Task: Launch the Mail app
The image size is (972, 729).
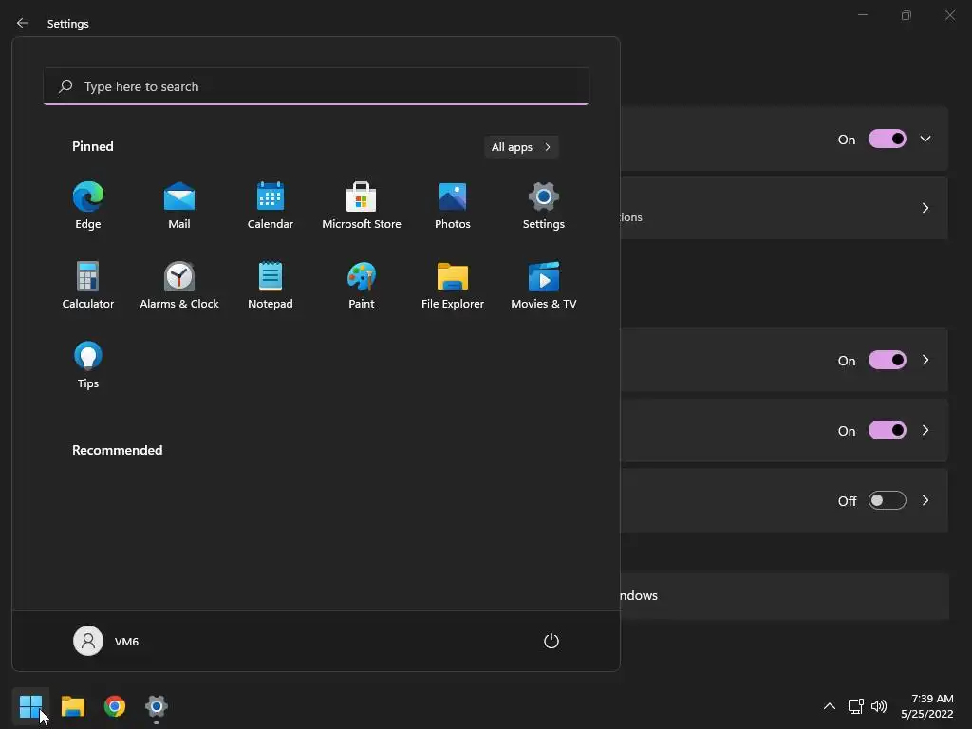Action: [179, 206]
